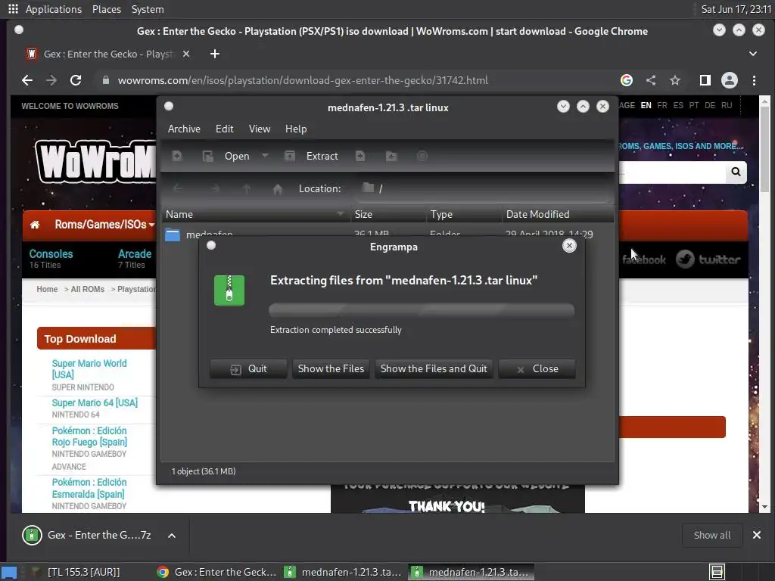775x581 pixels.
Task: Click the home location icon in Engrampa
Action: tap(278, 188)
